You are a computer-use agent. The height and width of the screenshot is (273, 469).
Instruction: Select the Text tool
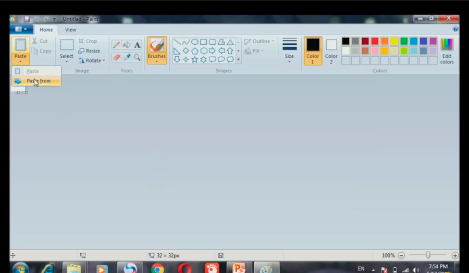tap(137, 45)
